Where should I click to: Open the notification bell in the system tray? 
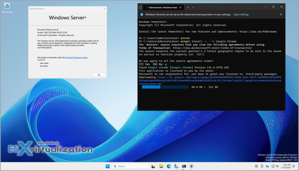coord(293,166)
